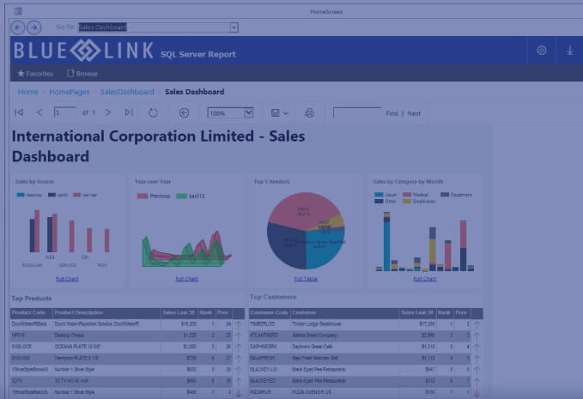This screenshot has width=583, height=399.
Task: Click the browser back arrow button
Action: click(x=18, y=27)
